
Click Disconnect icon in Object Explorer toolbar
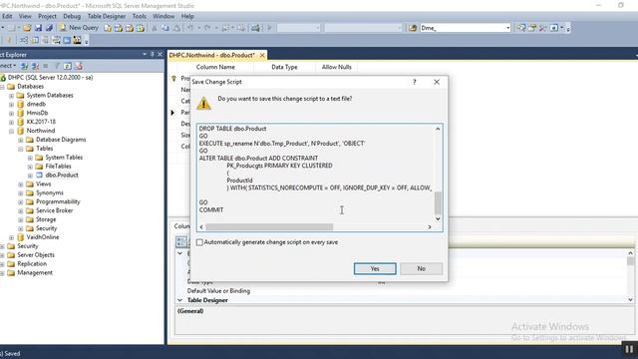coord(35,66)
